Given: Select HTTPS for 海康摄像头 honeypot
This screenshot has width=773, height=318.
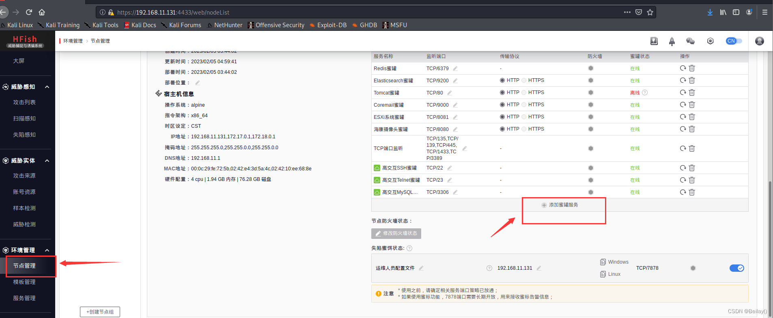Looking at the screenshot, I should [x=524, y=129].
